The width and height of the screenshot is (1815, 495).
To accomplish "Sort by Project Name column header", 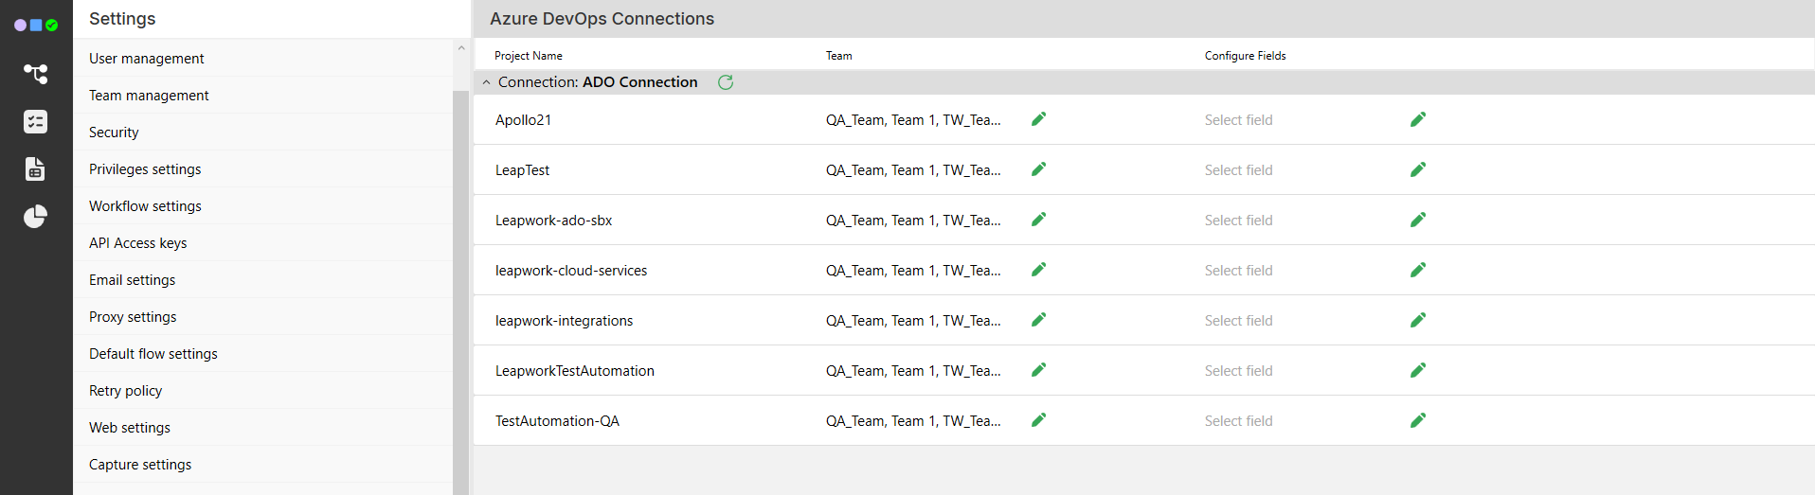I will (529, 56).
